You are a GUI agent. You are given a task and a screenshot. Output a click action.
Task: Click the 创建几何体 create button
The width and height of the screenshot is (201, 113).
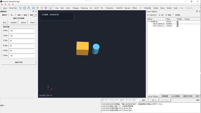coord(19,62)
